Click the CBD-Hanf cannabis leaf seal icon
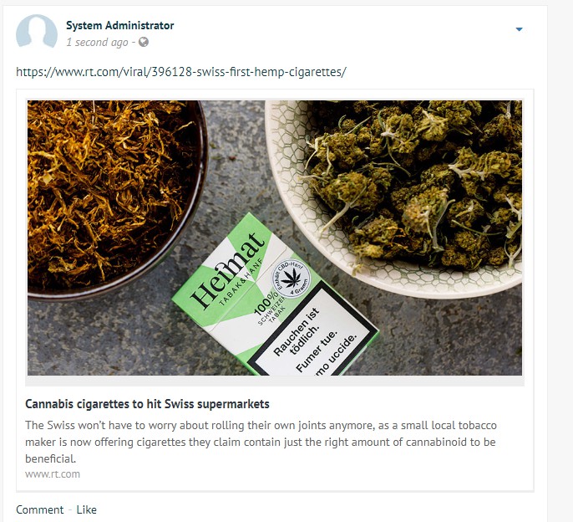Image resolution: width=573 pixels, height=522 pixels. click(x=292, y=279)
